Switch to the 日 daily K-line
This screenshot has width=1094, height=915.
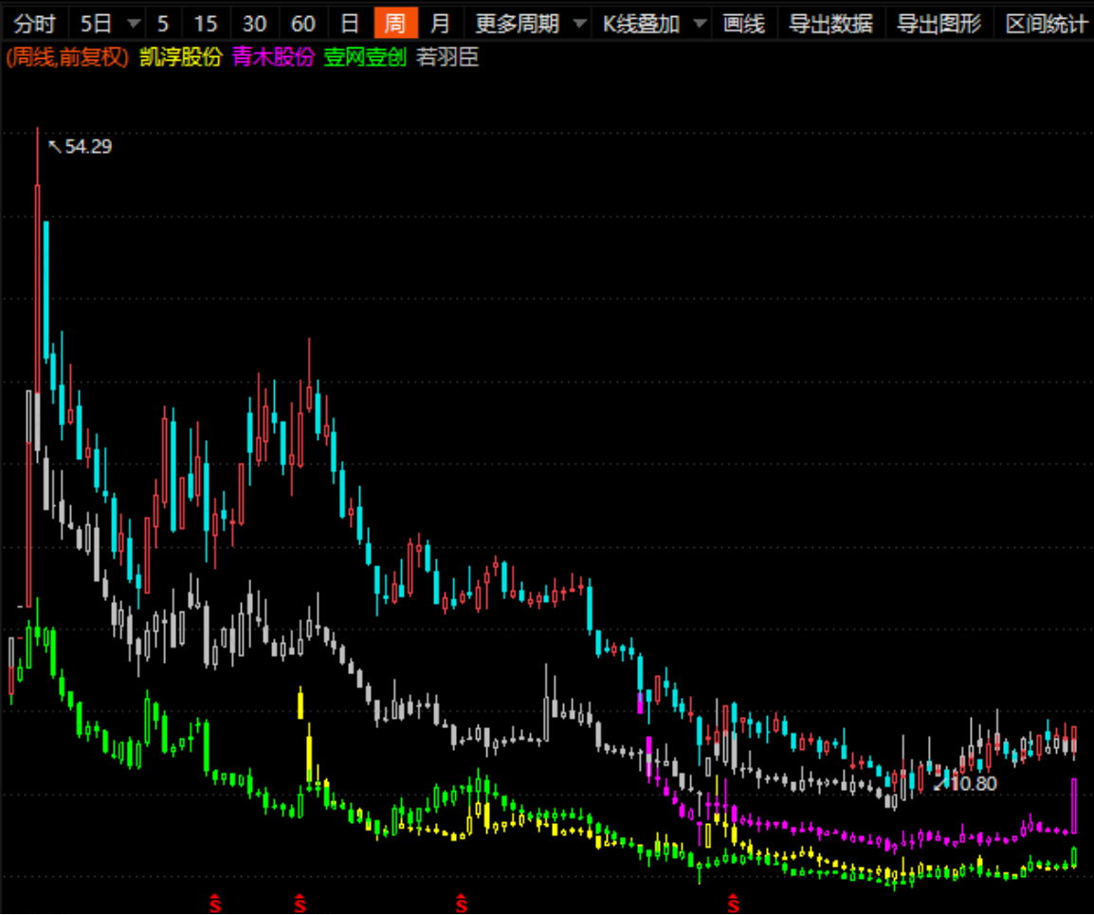click(x=350, y=24)
